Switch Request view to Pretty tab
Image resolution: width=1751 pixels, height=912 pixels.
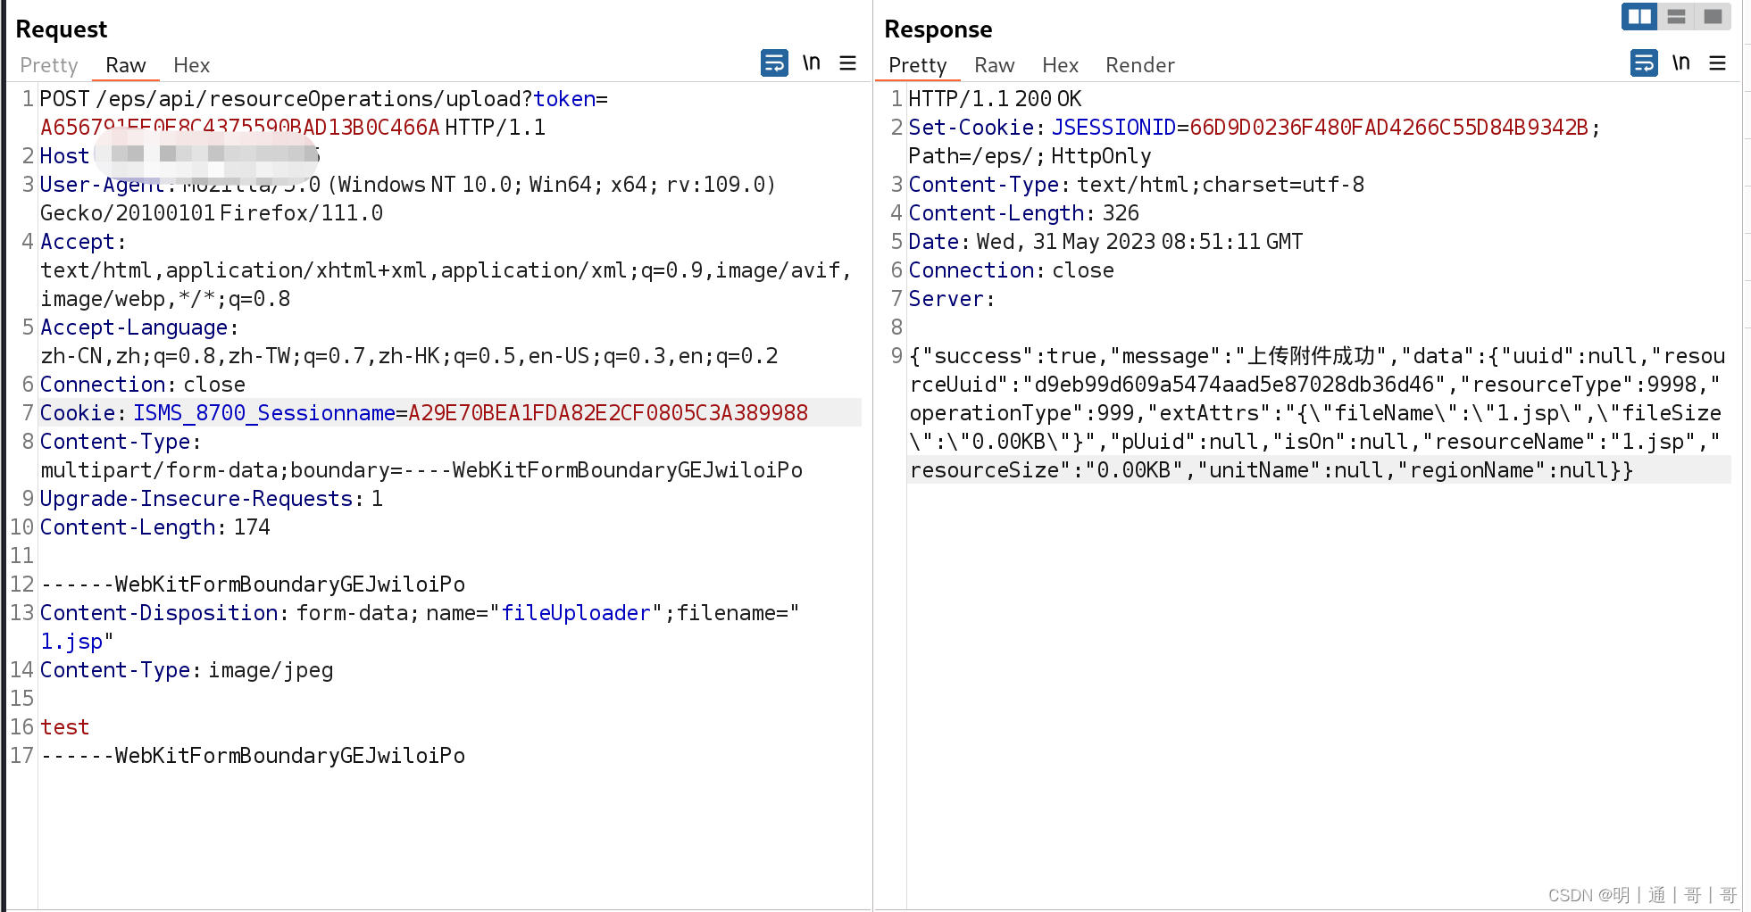pos(48,65)
